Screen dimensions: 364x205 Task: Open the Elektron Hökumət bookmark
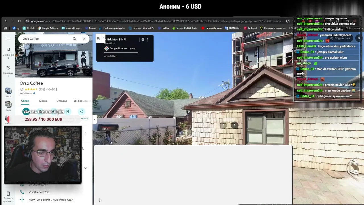141,28
